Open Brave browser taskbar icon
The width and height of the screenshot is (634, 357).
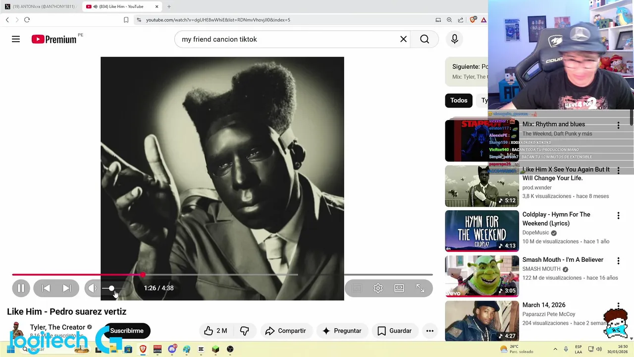(143, 349)
